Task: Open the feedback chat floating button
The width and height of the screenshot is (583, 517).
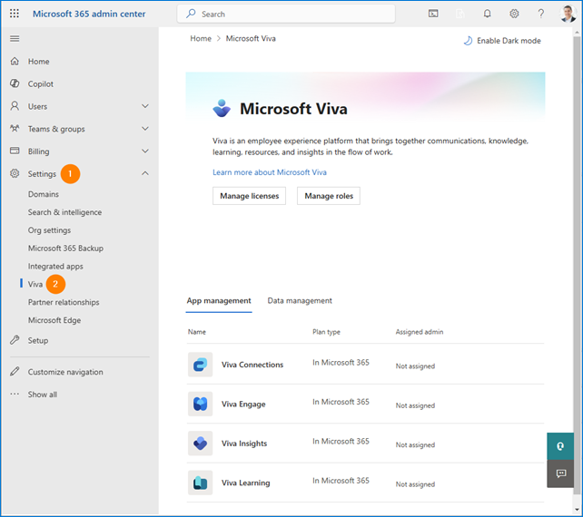Action: [560, 473]
